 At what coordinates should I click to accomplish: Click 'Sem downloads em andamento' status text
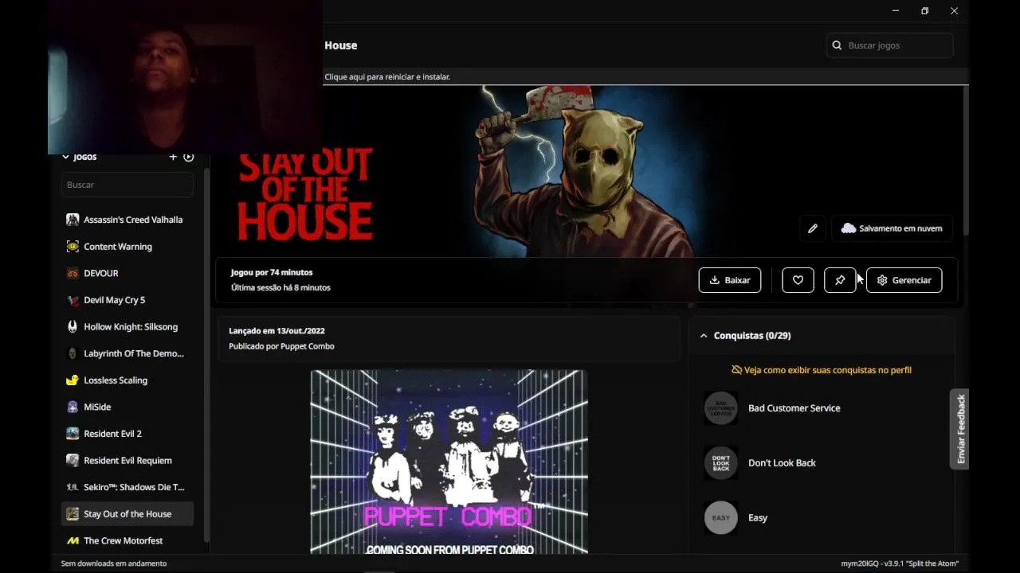(114, 563)
